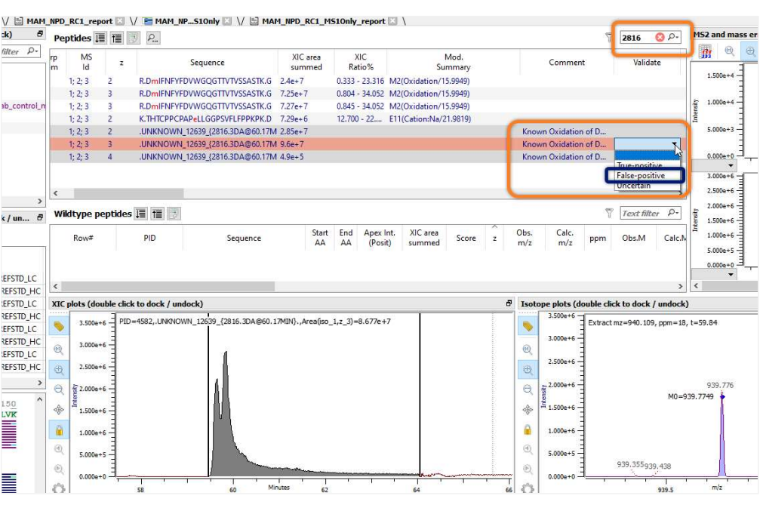Screen dimensions: 763x505
Task: Click Peptides sort-ascending rows icon
Action: pos(117,38)
